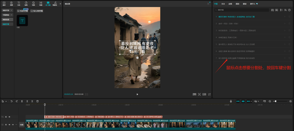Open the audio tab with music note icon
The width and height of the screenshot is (294, 131).
coord(11,4)
